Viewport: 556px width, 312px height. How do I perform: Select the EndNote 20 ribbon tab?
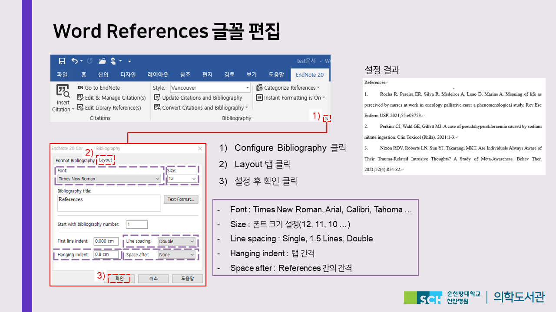click(310, 75)
